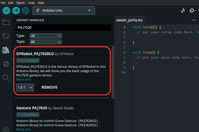Open the Edit menu
Image resolution: width=199 pixels, height=132 pixels.
tap(11, 3)
